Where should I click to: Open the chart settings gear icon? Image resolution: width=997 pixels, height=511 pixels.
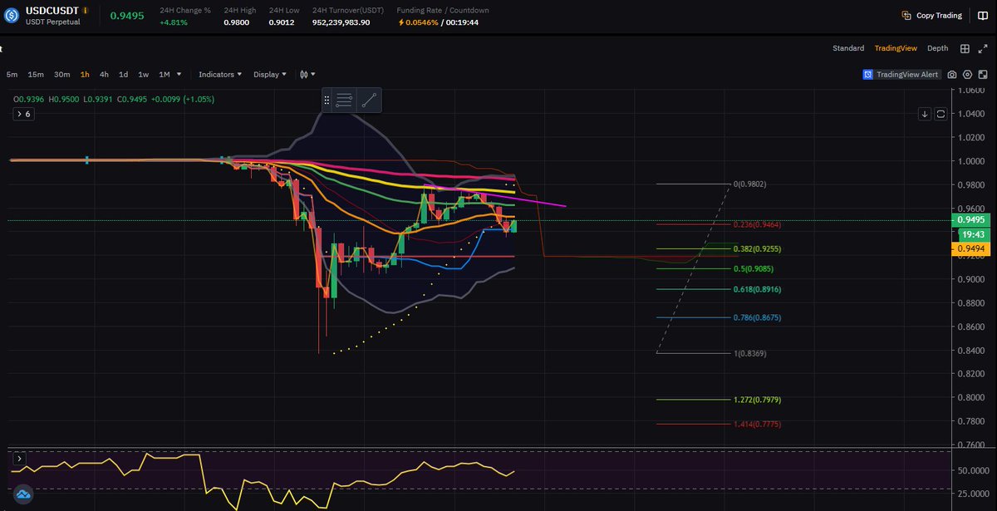pos(966,74)
